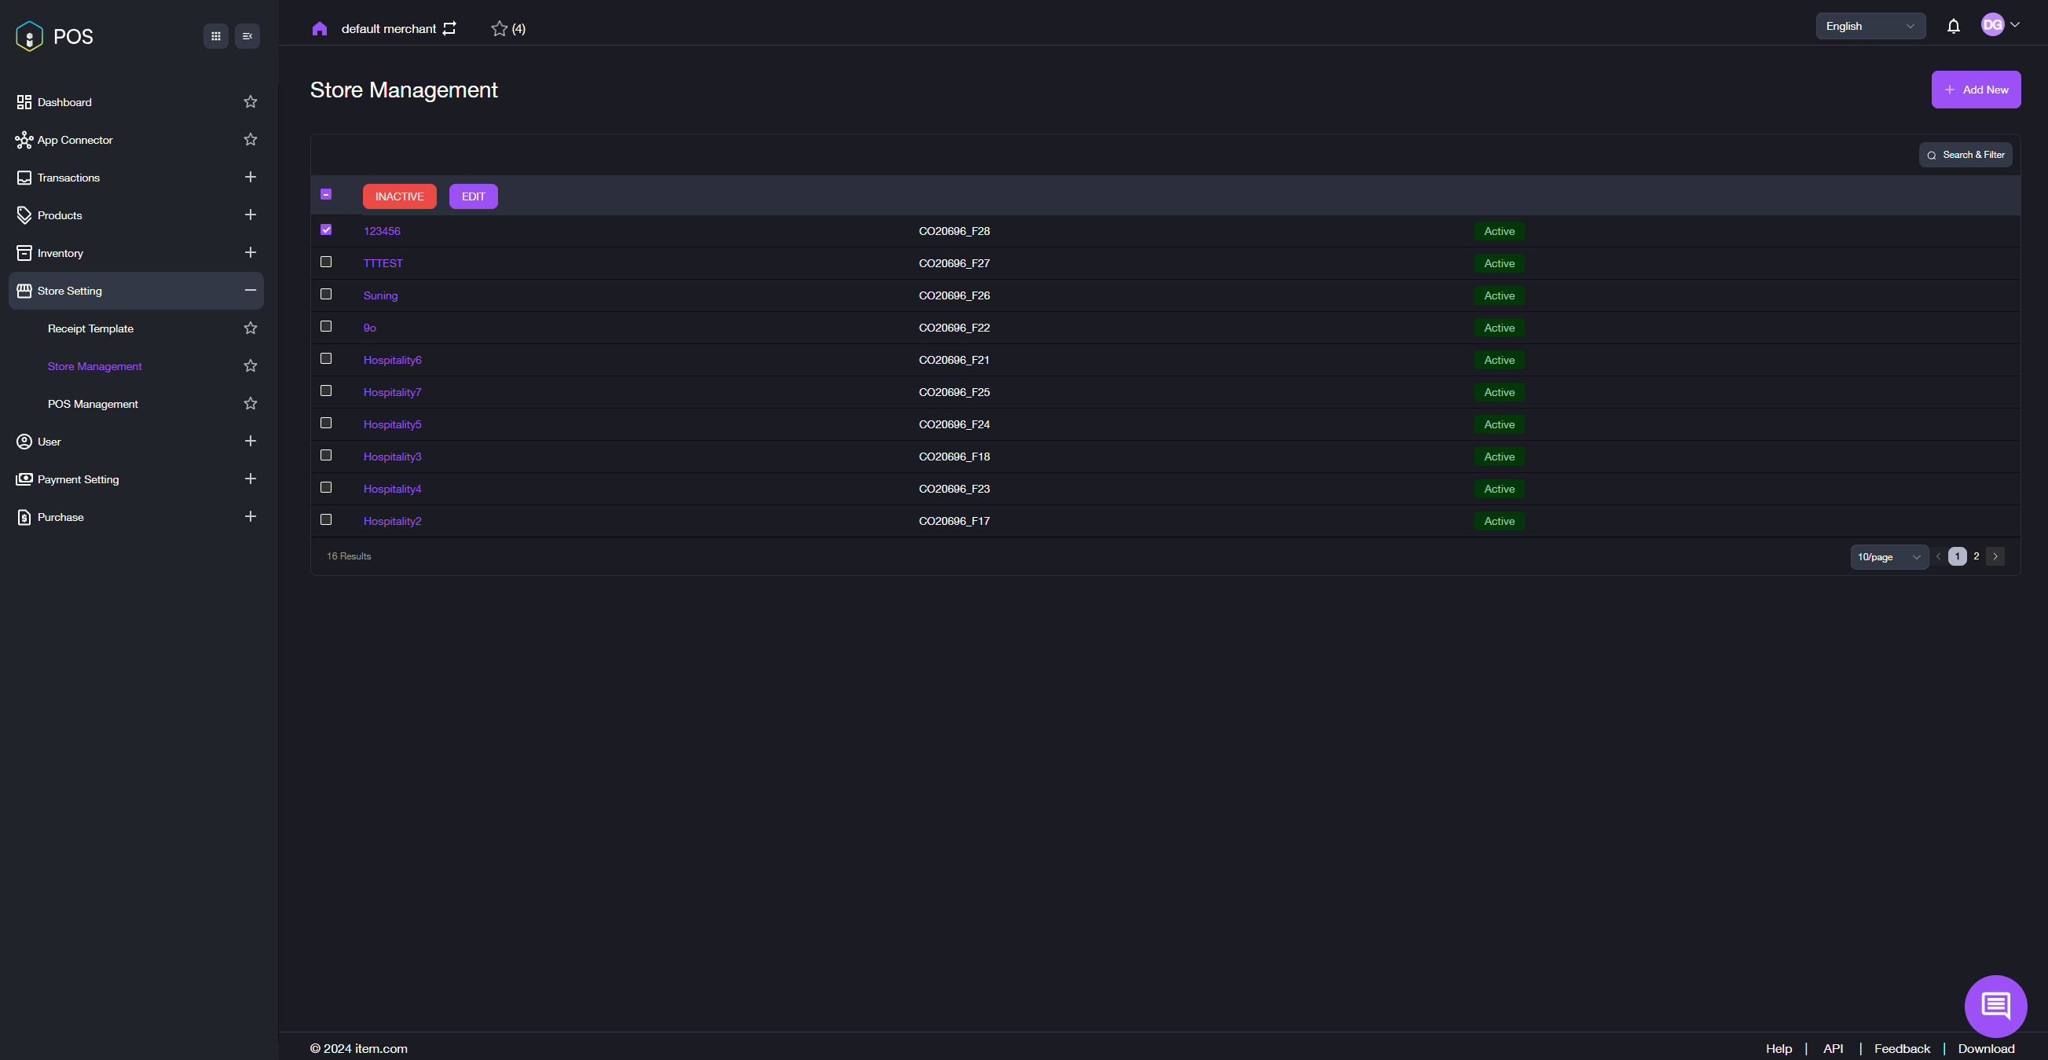2048x1060 pixels.
Task: Open the 10/page size dropdown
Action: click(1889, 556)
